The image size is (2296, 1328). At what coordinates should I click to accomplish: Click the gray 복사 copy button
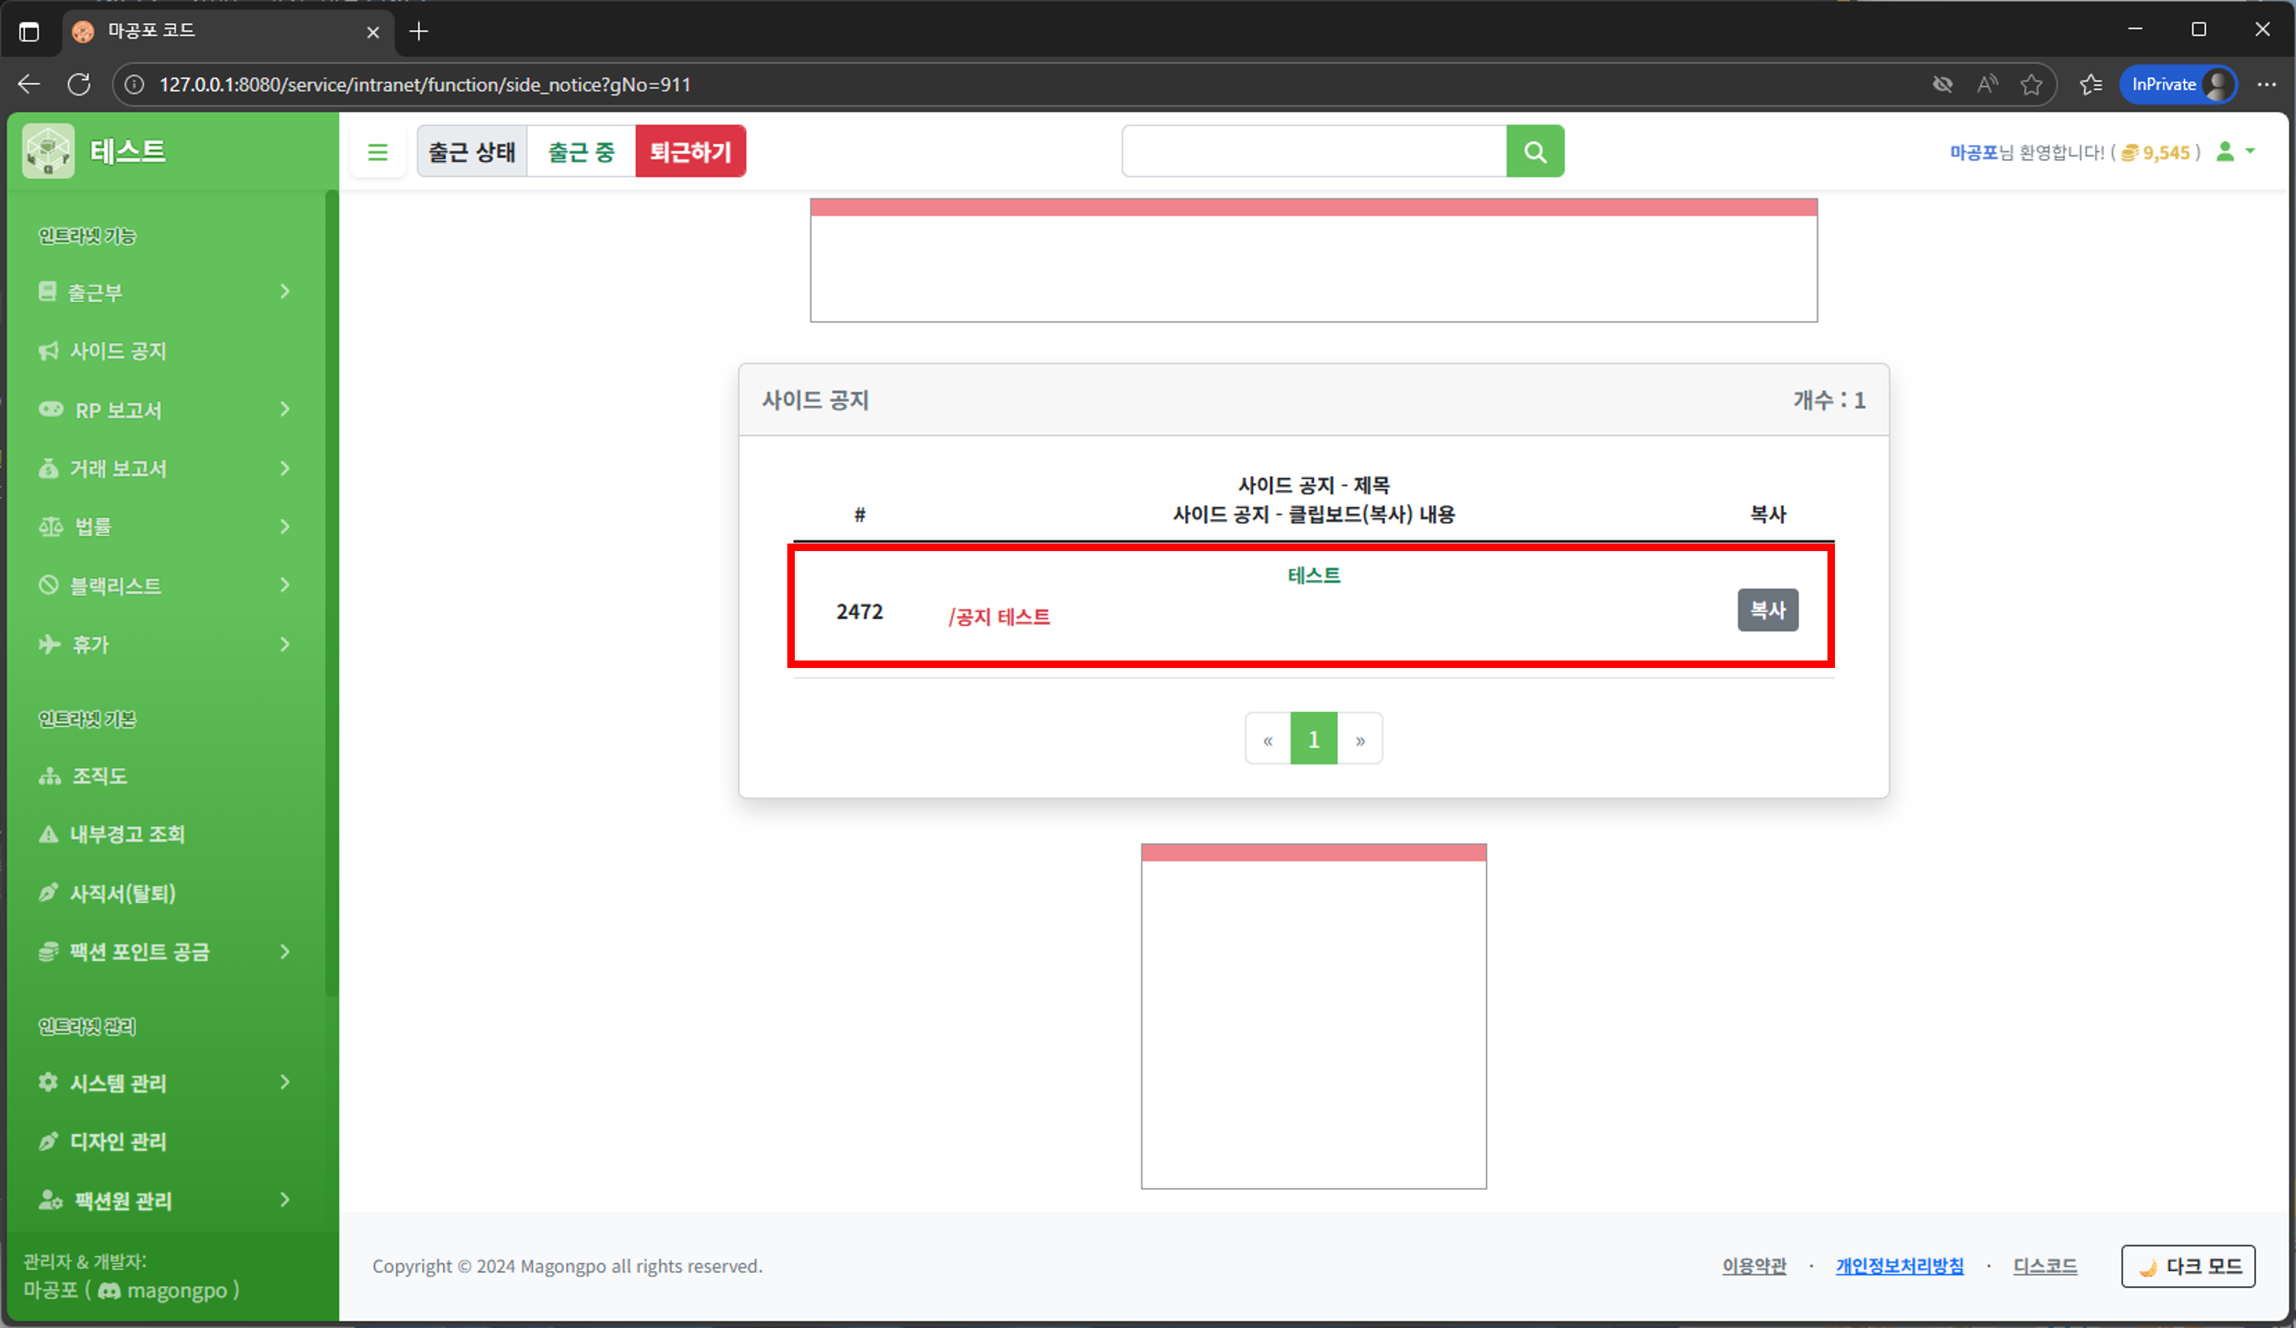point(1767,610)
